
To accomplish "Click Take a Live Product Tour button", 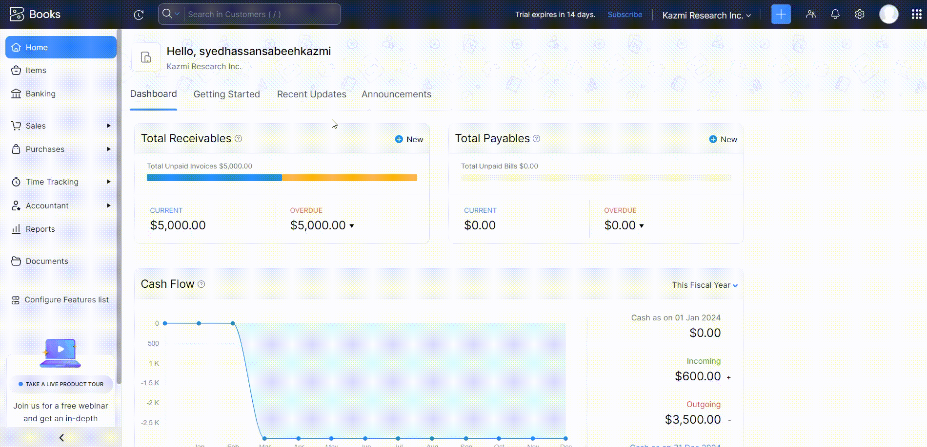I will click(x=60, y=384).
